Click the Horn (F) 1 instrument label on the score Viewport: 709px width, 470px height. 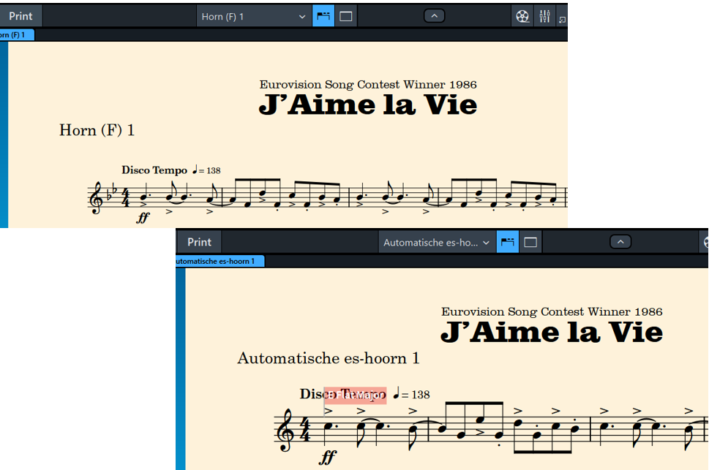[x=97, y=130]
